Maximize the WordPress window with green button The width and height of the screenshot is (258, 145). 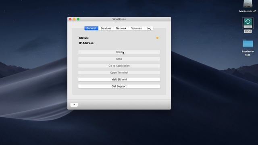coord(78,19)
